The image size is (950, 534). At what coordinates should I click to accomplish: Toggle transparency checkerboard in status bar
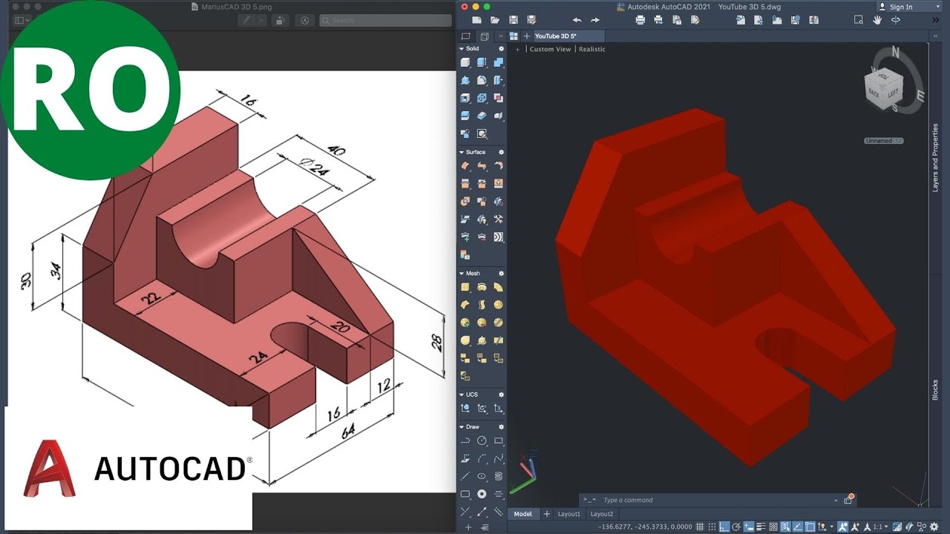[774, 527]
